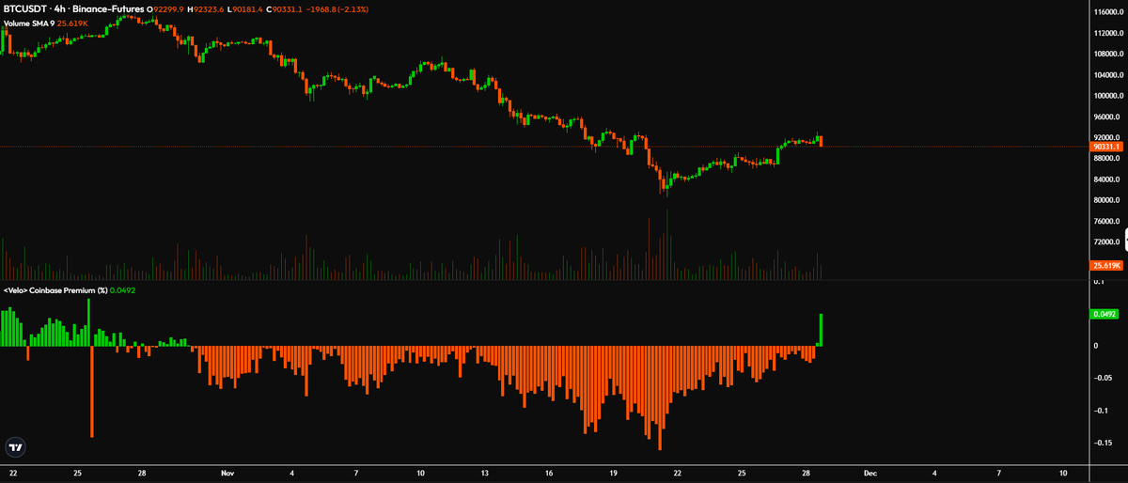1128x483 pixels.
Task: Click the 72000.0 price axis label
Action: 1105,242
